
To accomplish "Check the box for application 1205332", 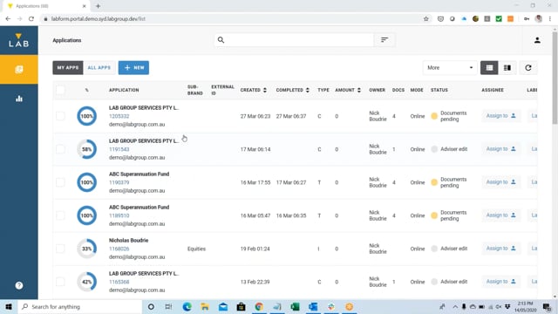I will point(60,116).
